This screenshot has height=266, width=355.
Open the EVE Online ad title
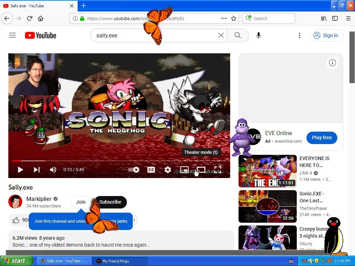[x=278, y=133]
